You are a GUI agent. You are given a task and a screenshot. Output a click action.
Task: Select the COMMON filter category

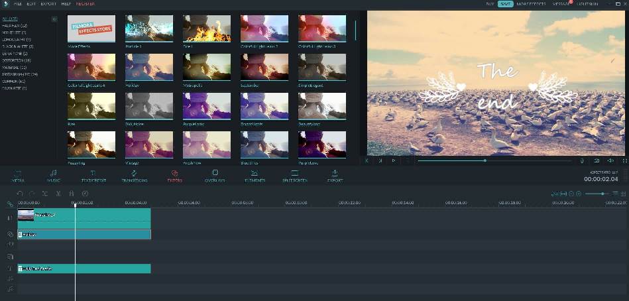[x=14, y=81]
